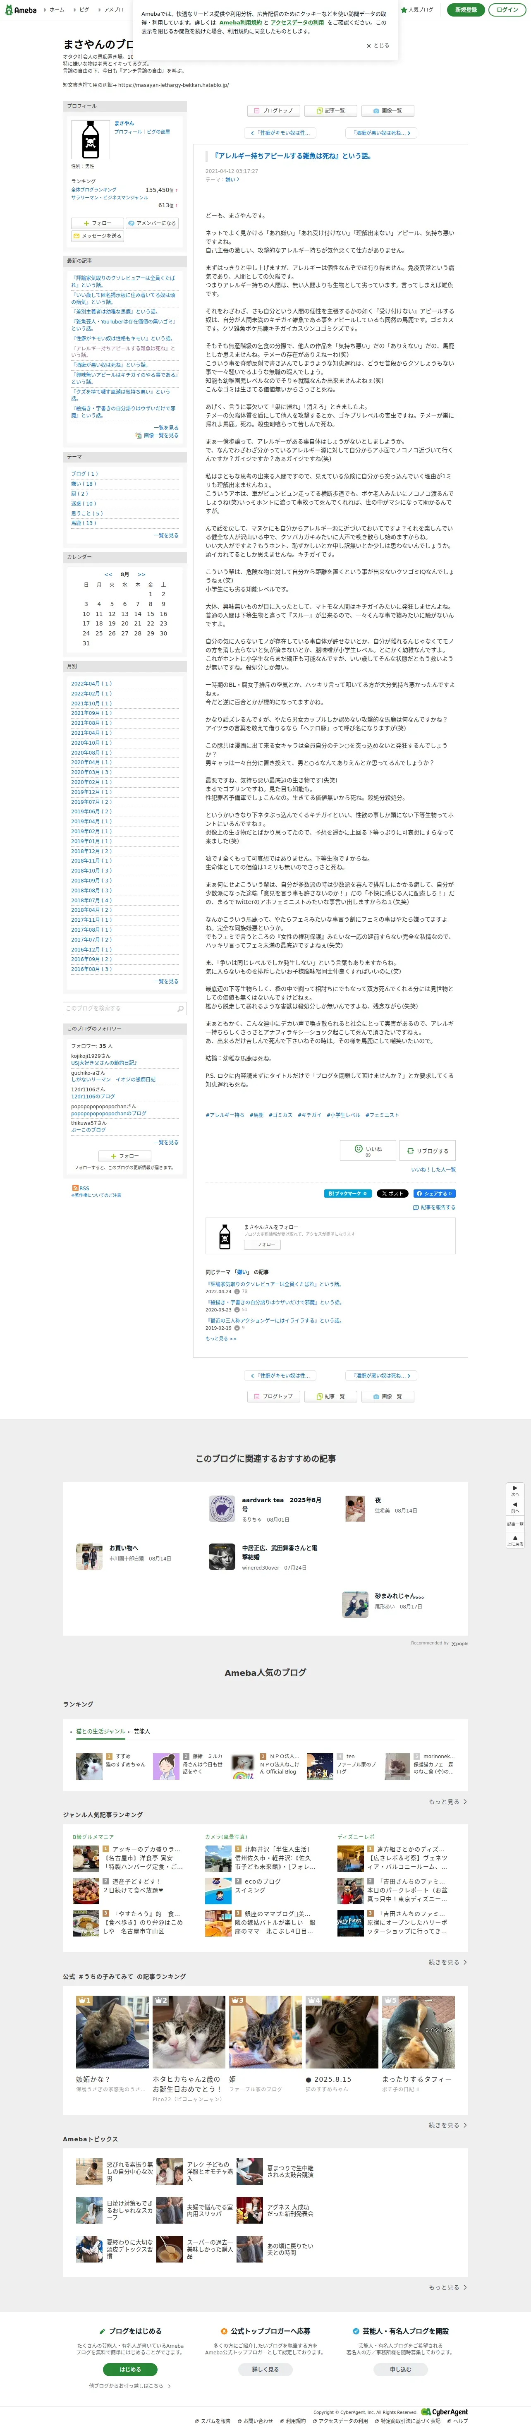The height and width of the screenshot is (2428, 531).
Task: Open アメブロ in the header navigation
Action: point(111,10)
